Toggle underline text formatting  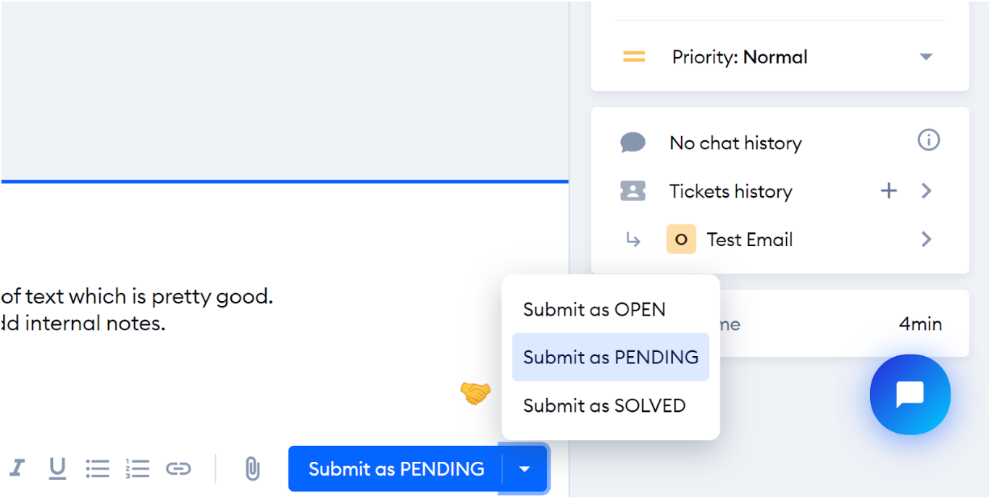click(57, 469)
